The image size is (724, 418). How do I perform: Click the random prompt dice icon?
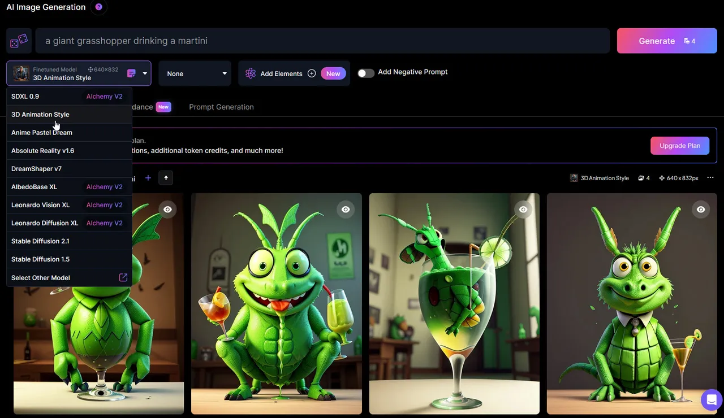(19, 41)
